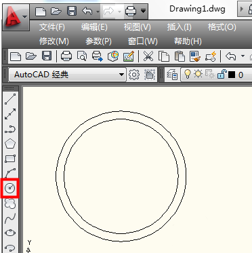Click Open file in standard toolbar

(31, 56)
